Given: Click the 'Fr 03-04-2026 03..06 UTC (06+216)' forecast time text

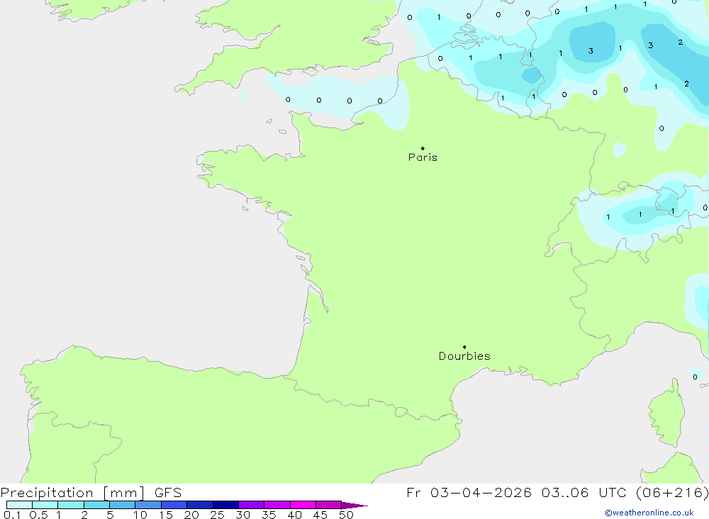Looking at the screenshot, I should pos(557,492).
